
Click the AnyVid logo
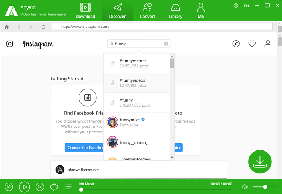pyautogui.click(x=11, y=11)
